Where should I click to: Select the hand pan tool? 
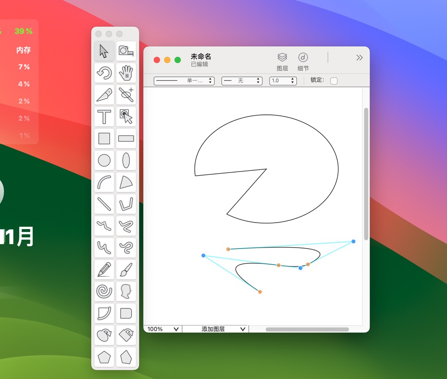coord(126,73)
